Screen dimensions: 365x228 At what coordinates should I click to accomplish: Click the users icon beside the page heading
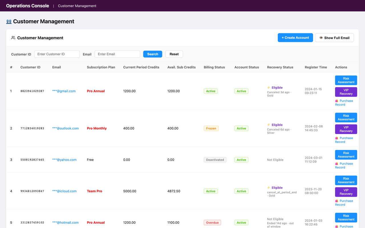click(x=9, y=21)
